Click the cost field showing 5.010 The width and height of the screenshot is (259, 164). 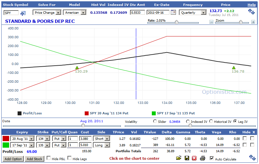[85, 145]
